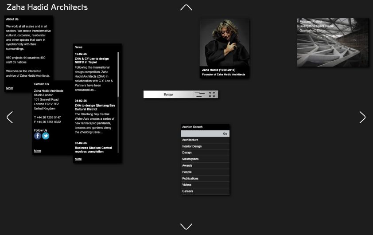Click More link under About Us
The width and height of the screenshot is (373, 235).
(10, 88)
